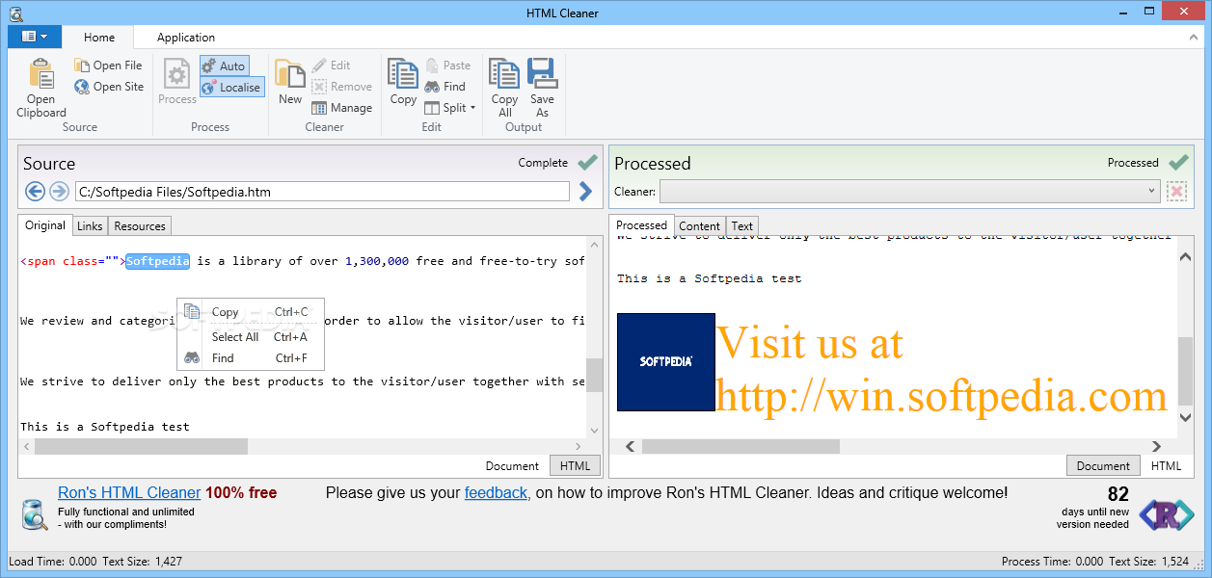The image size is (1212, 578).
Task: Save As output file
Action: pos(542,88)
